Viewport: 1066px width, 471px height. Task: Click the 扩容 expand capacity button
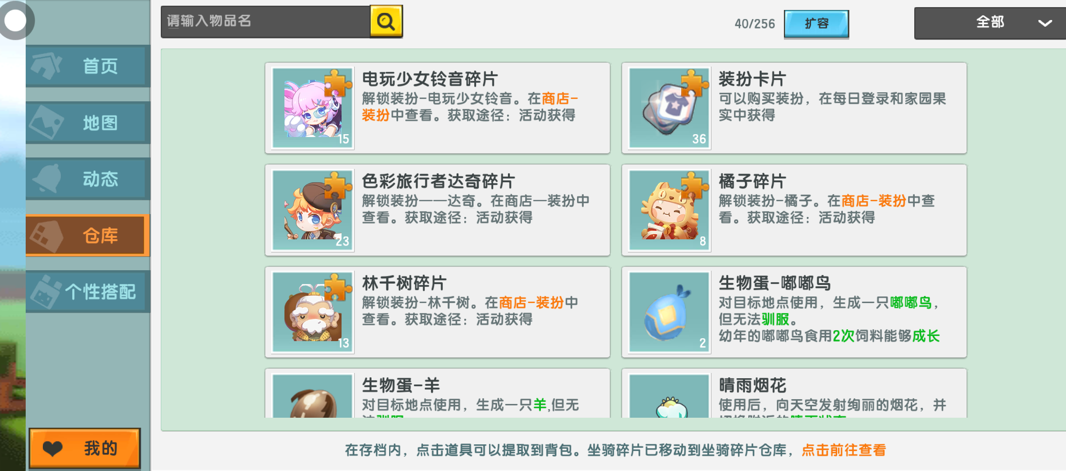click(816, 23)
